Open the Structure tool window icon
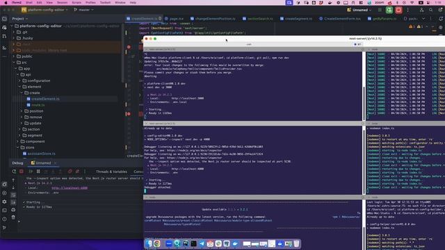The image size is (445, 250). pyautogui.click(x=4, y=48)
